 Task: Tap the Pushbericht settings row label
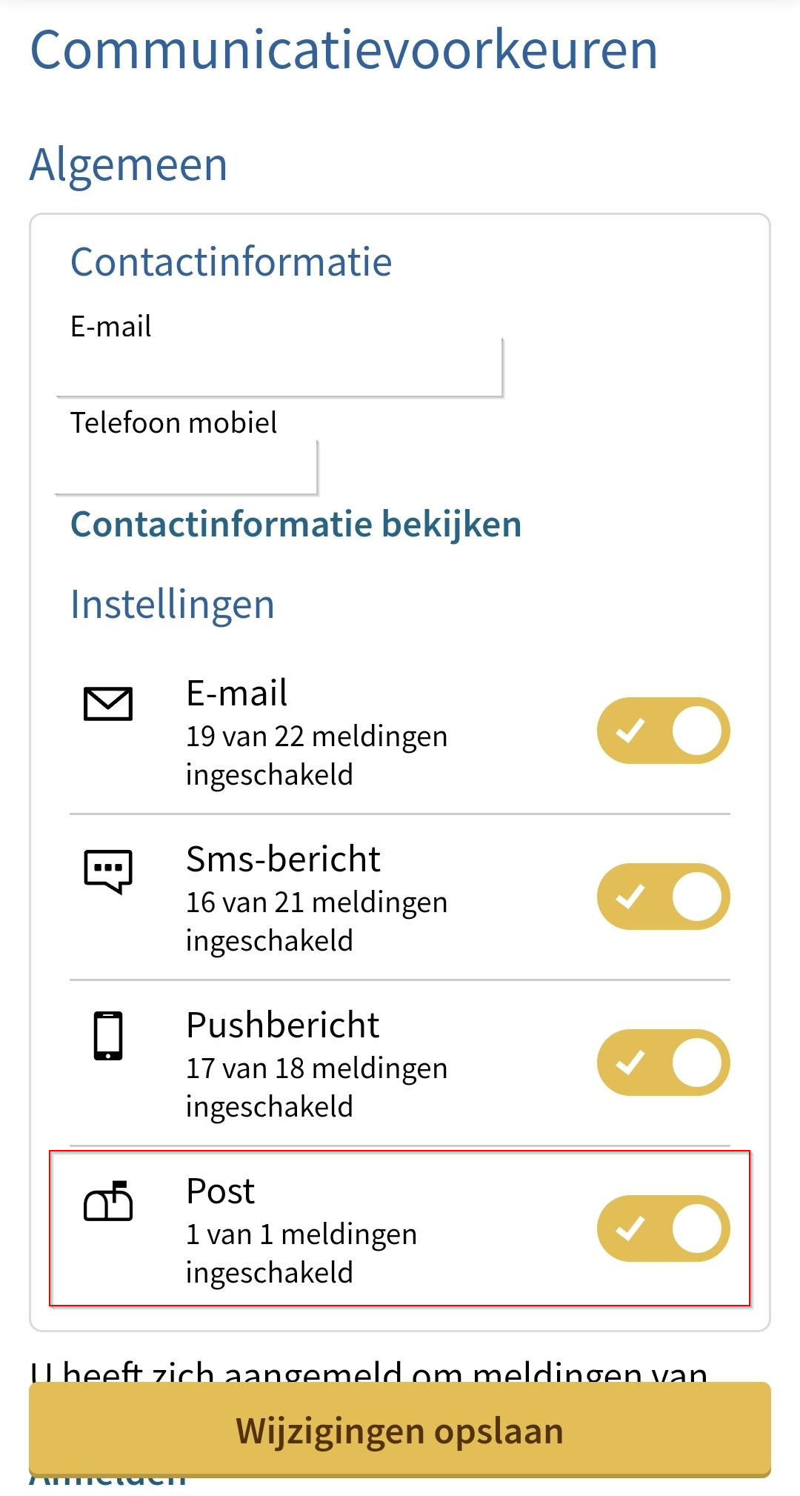coord(282,1025)
